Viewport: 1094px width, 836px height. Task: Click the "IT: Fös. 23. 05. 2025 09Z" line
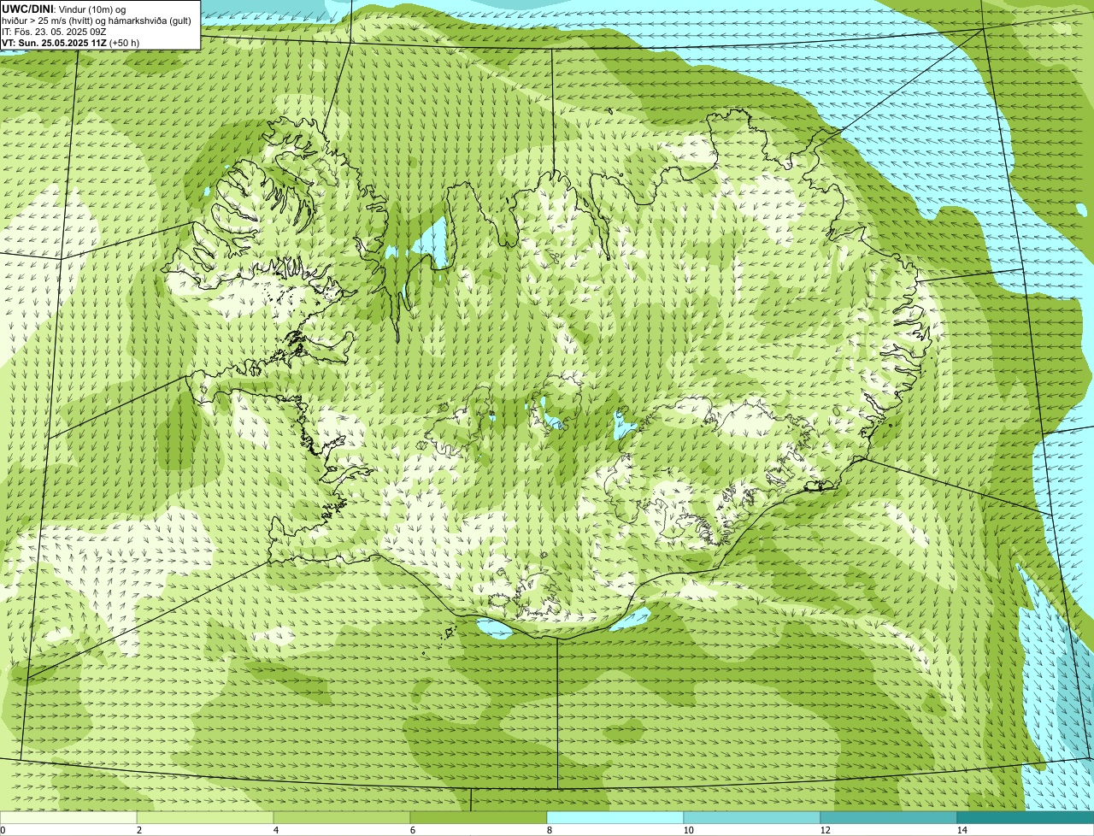(x=54, y=32)
